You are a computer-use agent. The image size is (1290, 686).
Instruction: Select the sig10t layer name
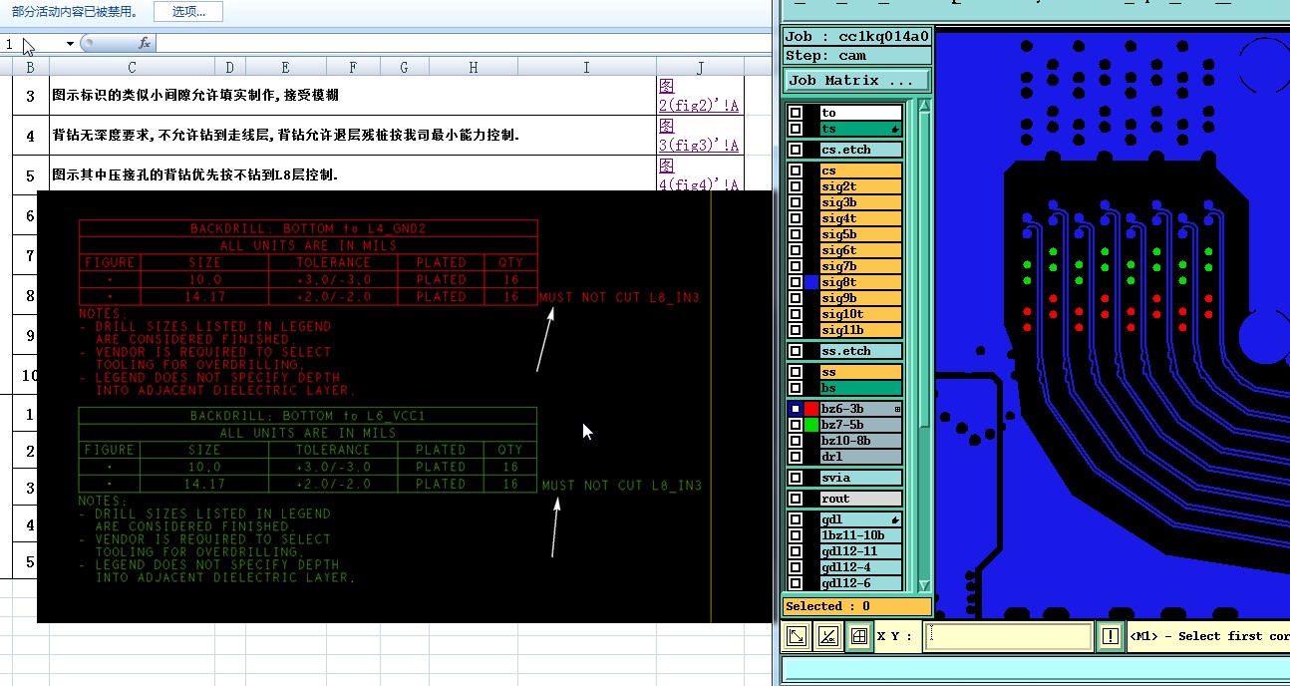coord(861,315)
